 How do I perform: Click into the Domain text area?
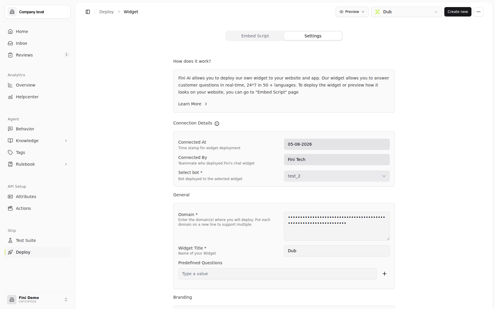pyautogui.click(x=337, y=226)
